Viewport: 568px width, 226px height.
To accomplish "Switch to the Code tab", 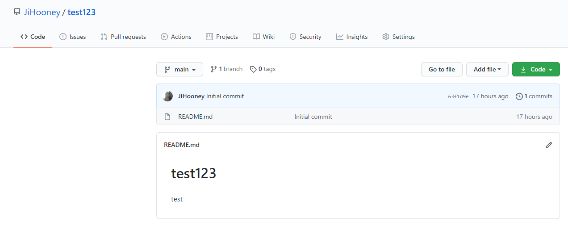I will coord(33,37).
